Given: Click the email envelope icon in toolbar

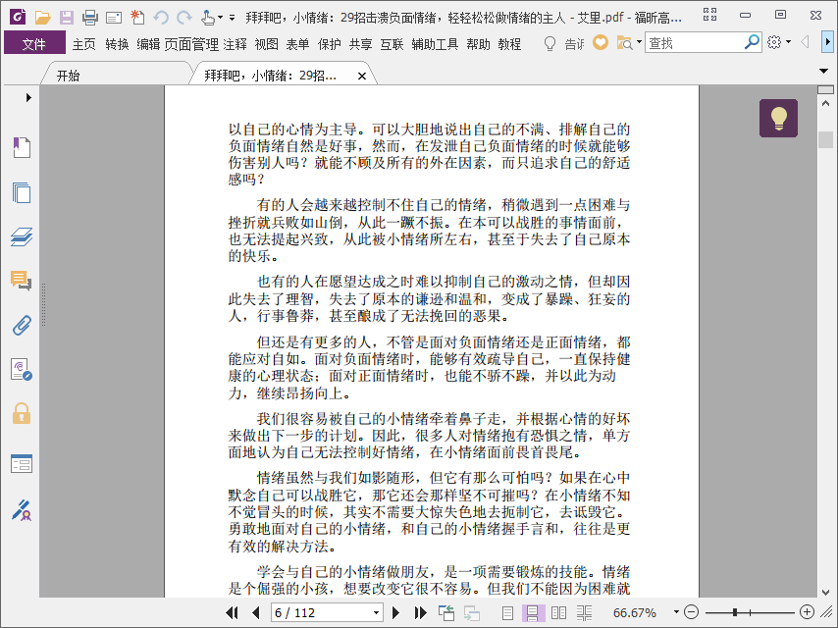Looking at the screenshot, I should click(x=113, y=19).
